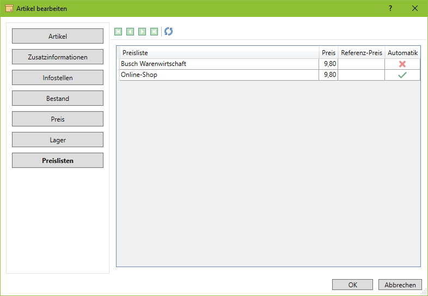Click the help question mark icon
428x296 pixels.
click(x=390, y=8)
